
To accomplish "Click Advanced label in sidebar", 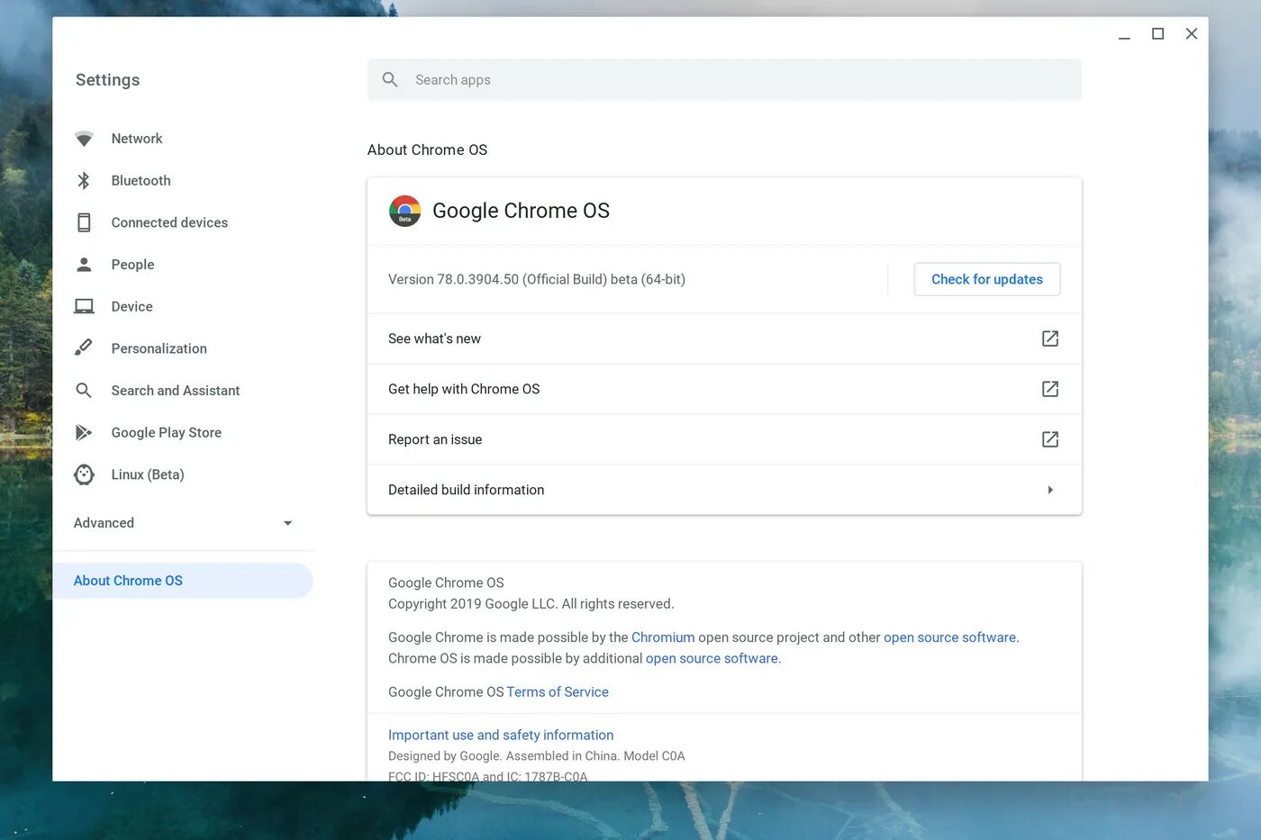I will [x=104, y=523].
